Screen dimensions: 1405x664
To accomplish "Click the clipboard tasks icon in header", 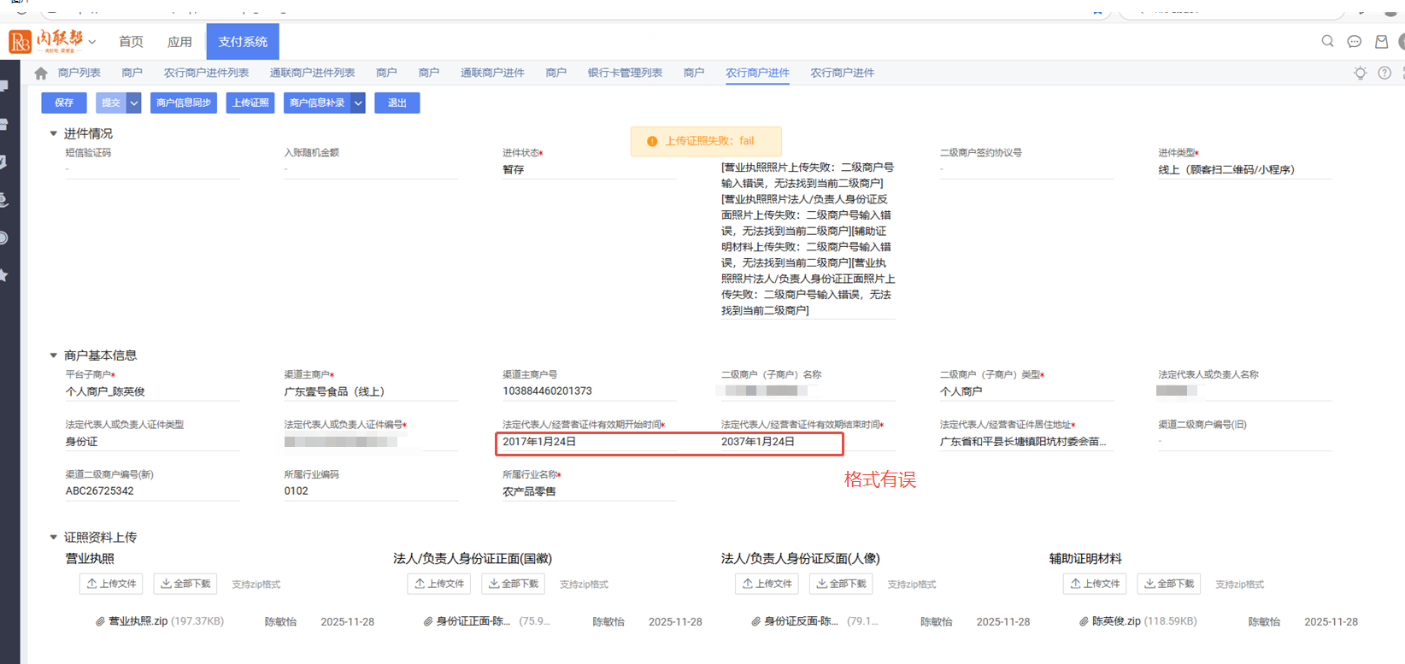I will pyautogui.click(x=1381, y=41).
